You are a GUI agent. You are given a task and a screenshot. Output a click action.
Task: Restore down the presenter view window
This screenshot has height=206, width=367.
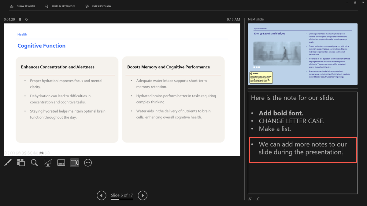pyautogui.click(x=355, y=3)
